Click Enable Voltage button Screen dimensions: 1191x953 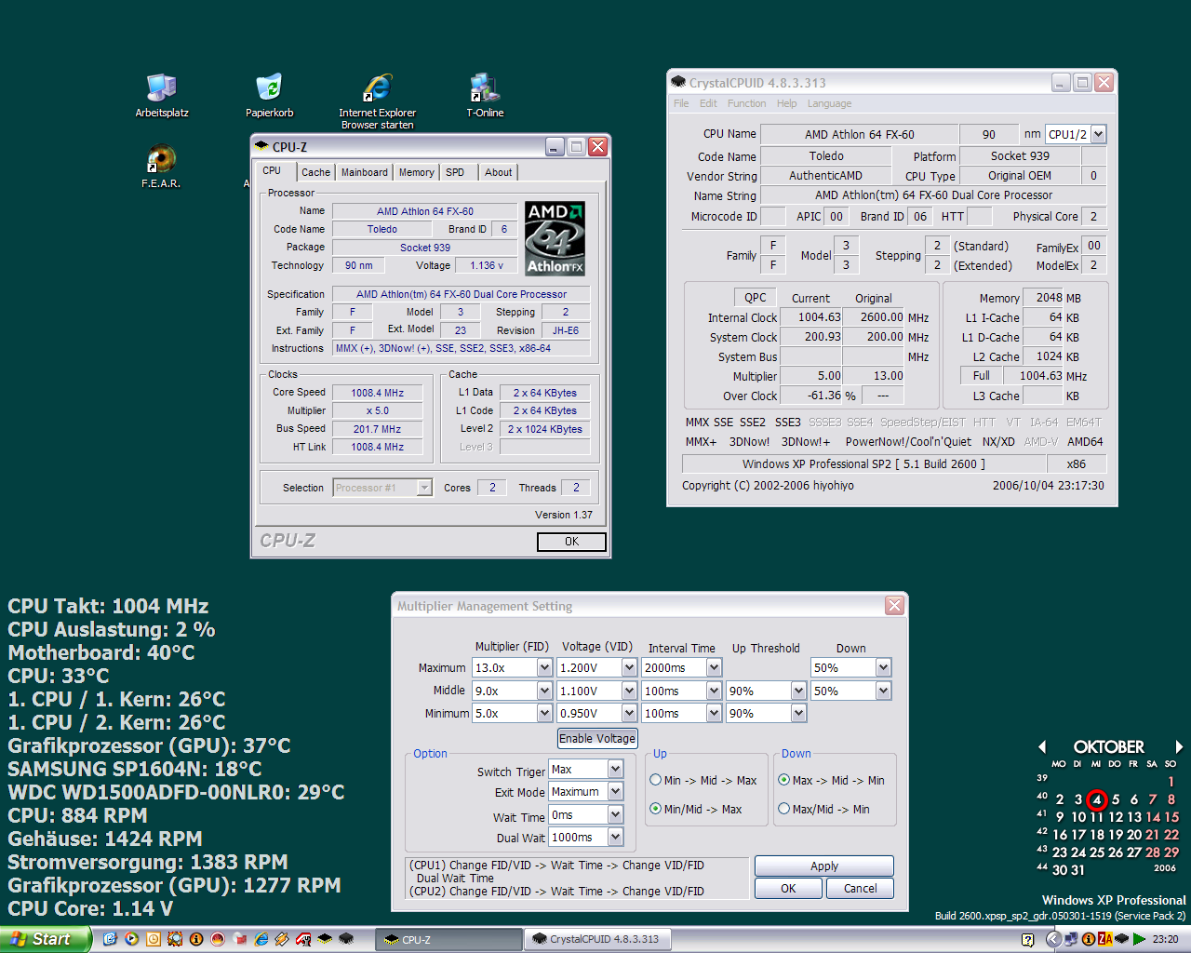(x=597, y=738)
